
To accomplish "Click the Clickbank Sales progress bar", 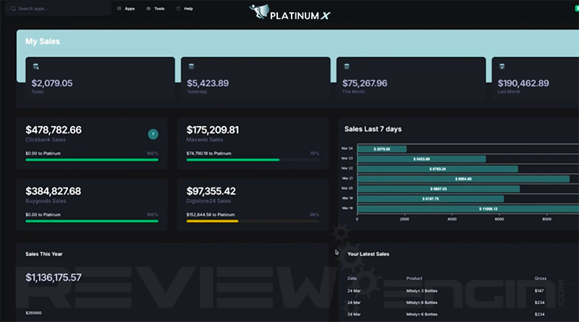I will click(92, 160).
